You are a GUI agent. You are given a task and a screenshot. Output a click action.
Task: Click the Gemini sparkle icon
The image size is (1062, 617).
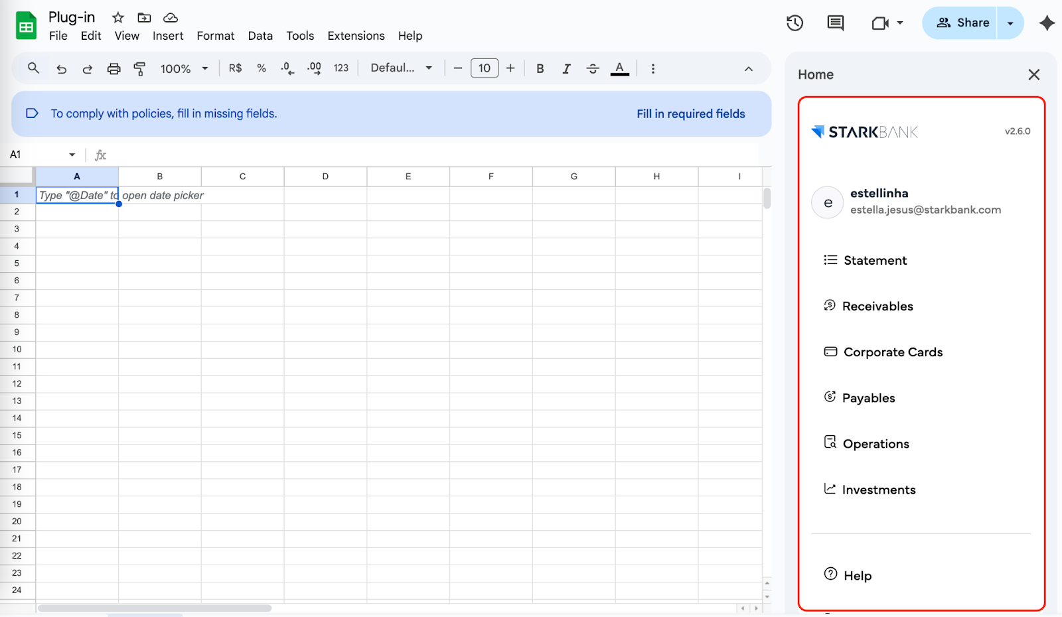(x=1047, y=23)
